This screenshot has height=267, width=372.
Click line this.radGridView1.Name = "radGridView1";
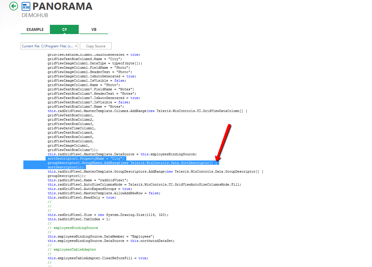point(88,180)
